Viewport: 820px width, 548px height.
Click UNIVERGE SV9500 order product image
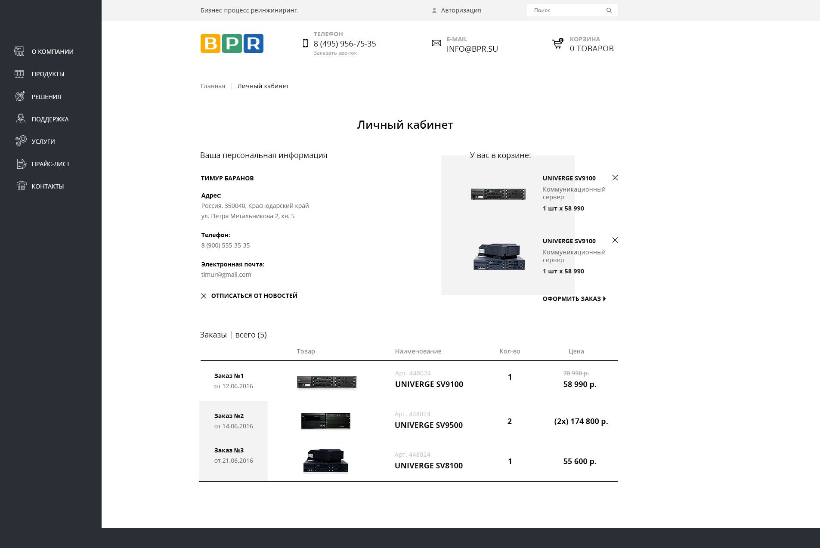326,421
